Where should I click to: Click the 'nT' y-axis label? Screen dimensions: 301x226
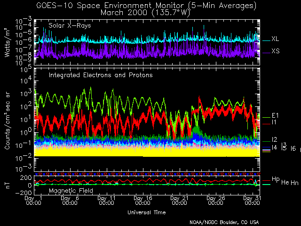click(8, 186)
